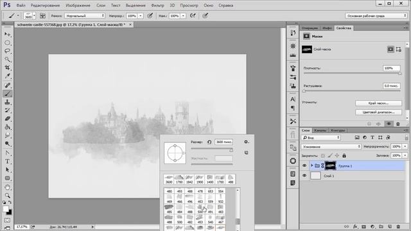Select the Paint Bucket tool
The height and width of the screenshot is (231, 411).
click(7, 127)
